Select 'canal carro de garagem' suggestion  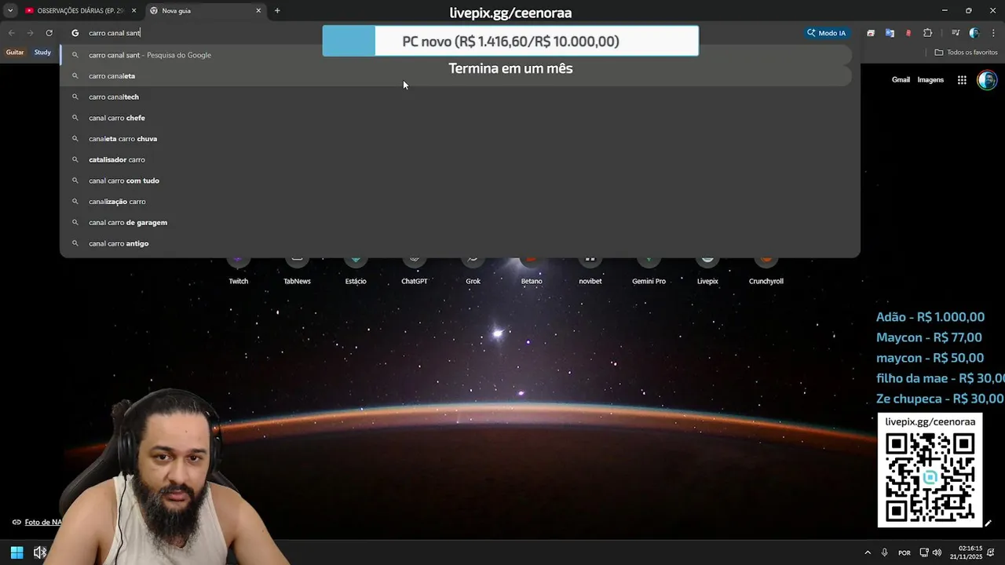[x=456, y=223]
